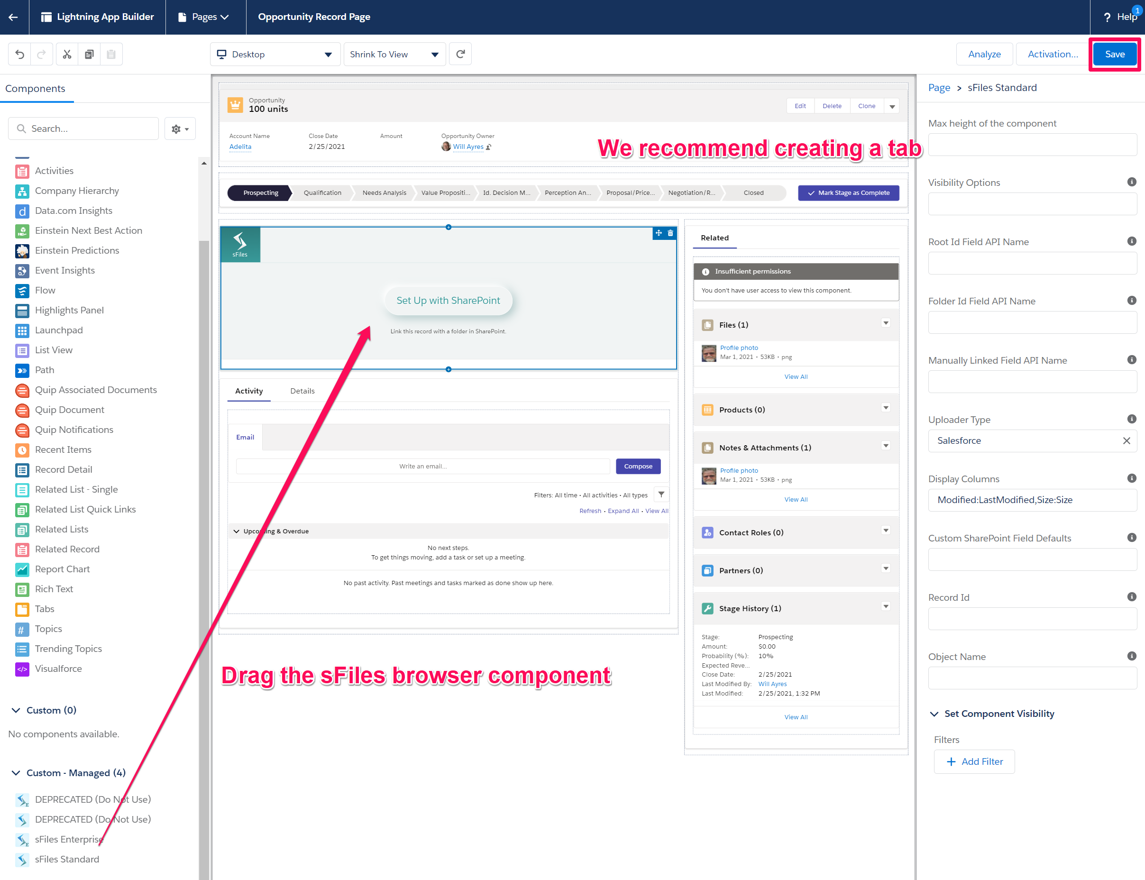Open the record actions dropdown next to Clone
This screenshot has height=880, width=1145.
(x=892, y=106)
